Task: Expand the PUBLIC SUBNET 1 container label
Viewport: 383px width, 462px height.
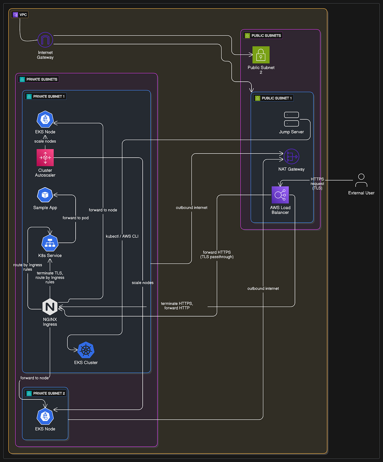Action: (273, 98)
